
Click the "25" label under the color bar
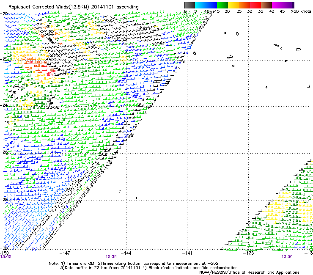coord(239,11)
